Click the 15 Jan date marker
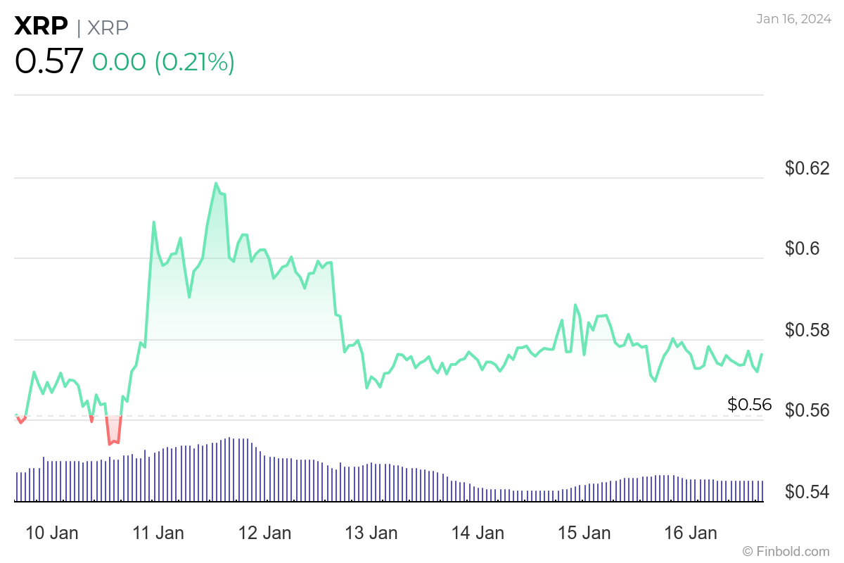The image size is (844, 563). (x=584, y=533)
